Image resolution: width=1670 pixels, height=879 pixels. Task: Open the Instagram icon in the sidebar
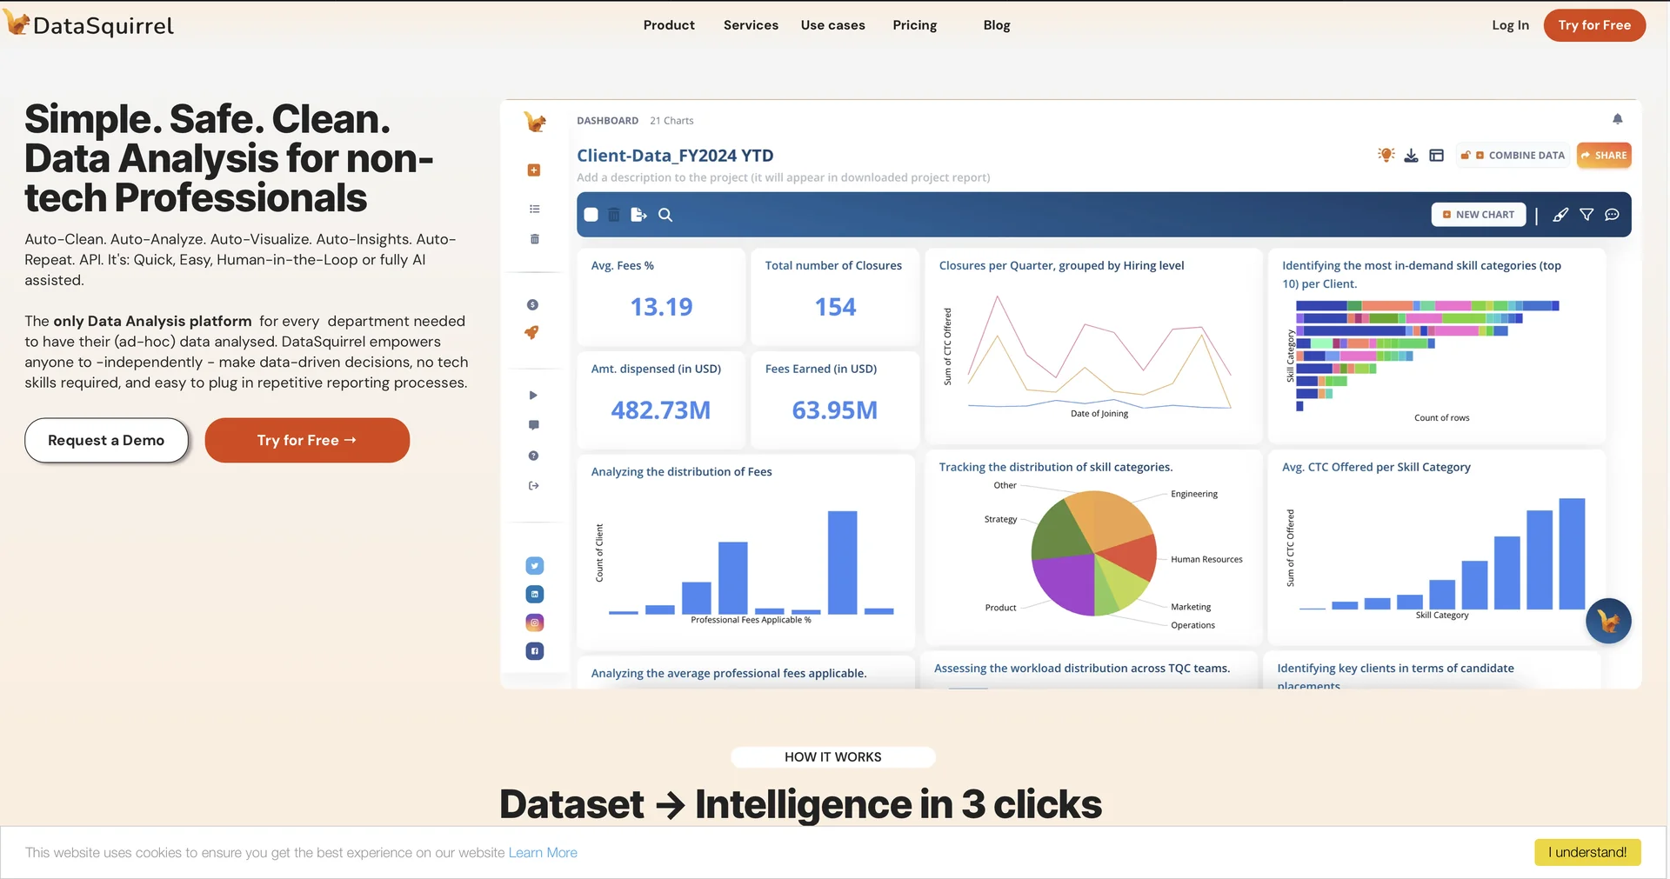coord(535,623)
